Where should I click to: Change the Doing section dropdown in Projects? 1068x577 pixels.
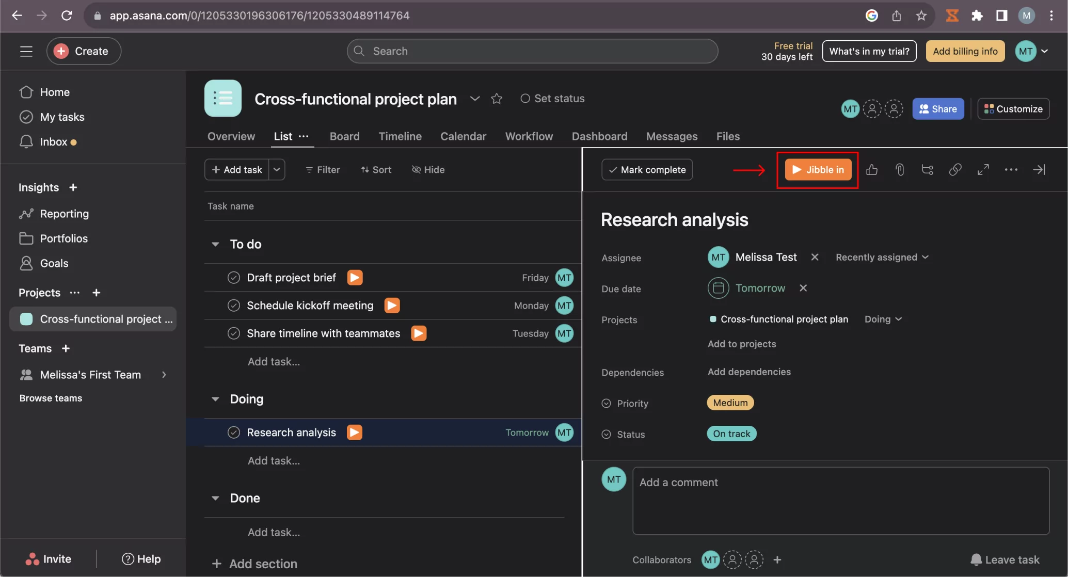click(883, 319)
